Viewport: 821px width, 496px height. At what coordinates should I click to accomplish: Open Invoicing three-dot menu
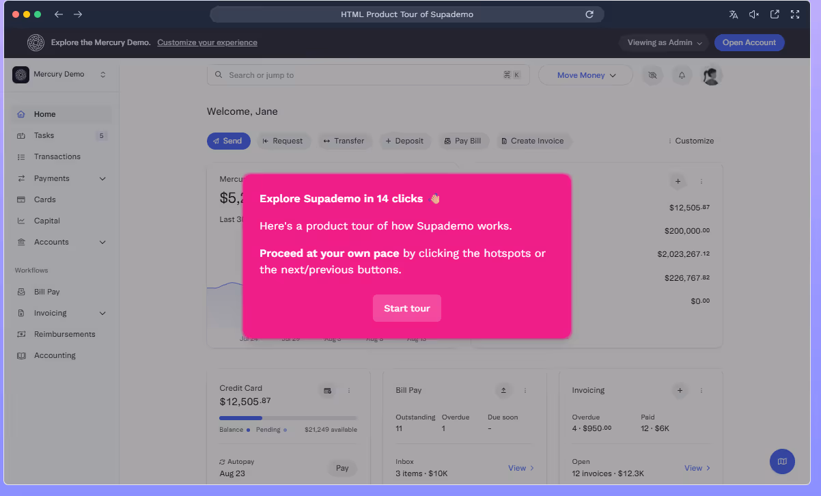pos(701,390)
